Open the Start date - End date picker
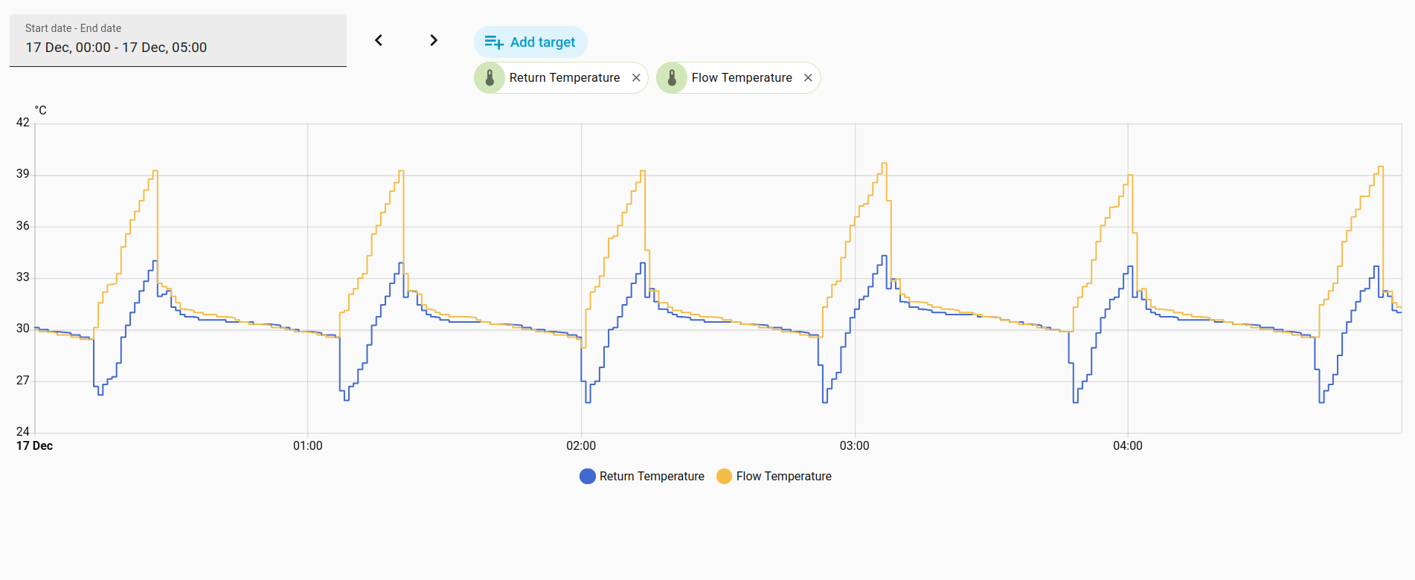This screenshot has width=1415, height=580. click(178, 40)
